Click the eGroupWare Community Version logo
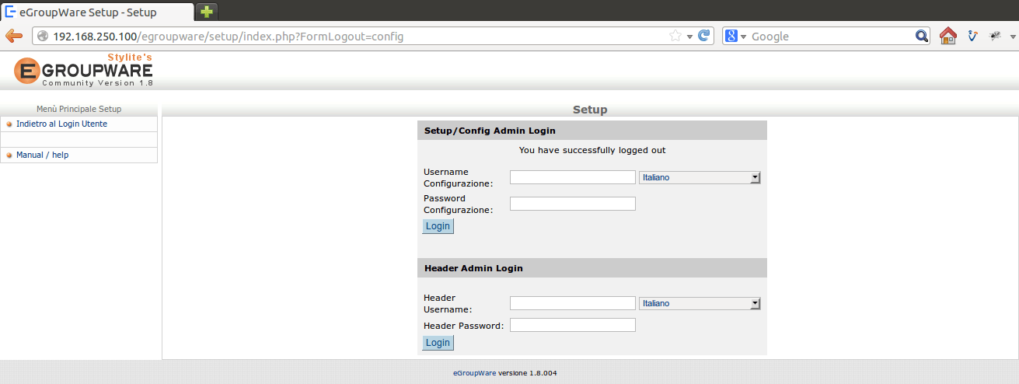Image resolution: width=1019 pixels, height=384 pixels. (x=84, y=70)
